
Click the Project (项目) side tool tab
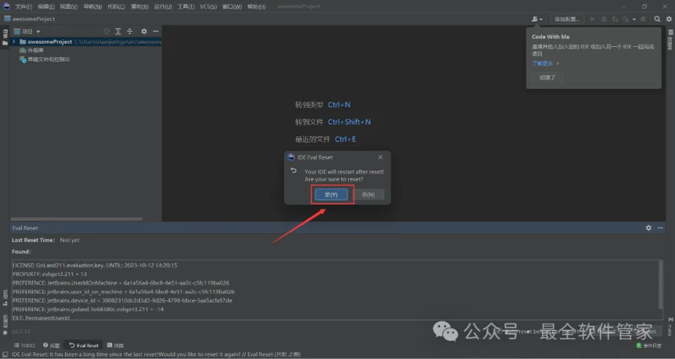[5, 37]
